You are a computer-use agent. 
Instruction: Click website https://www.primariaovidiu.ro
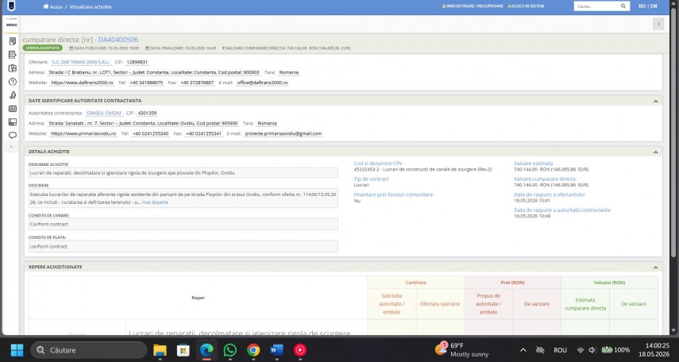(83, 133)
